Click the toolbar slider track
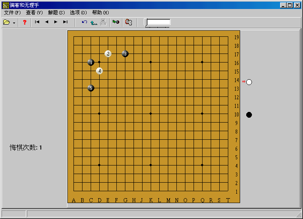The height and width of the screenshot is (219, 303). coord(158,22)
